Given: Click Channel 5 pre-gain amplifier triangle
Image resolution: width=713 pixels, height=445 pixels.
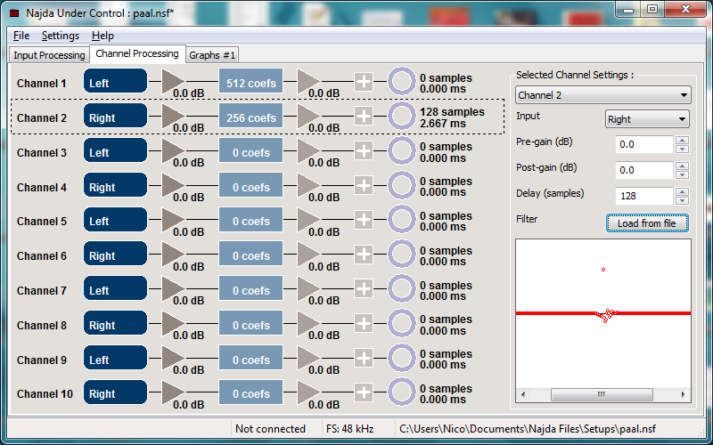Looking at the screenshot, I should [x=173, y=220].
